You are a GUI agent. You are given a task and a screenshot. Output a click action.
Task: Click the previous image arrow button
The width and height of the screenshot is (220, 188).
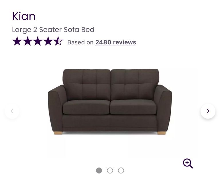click(12, 111)
